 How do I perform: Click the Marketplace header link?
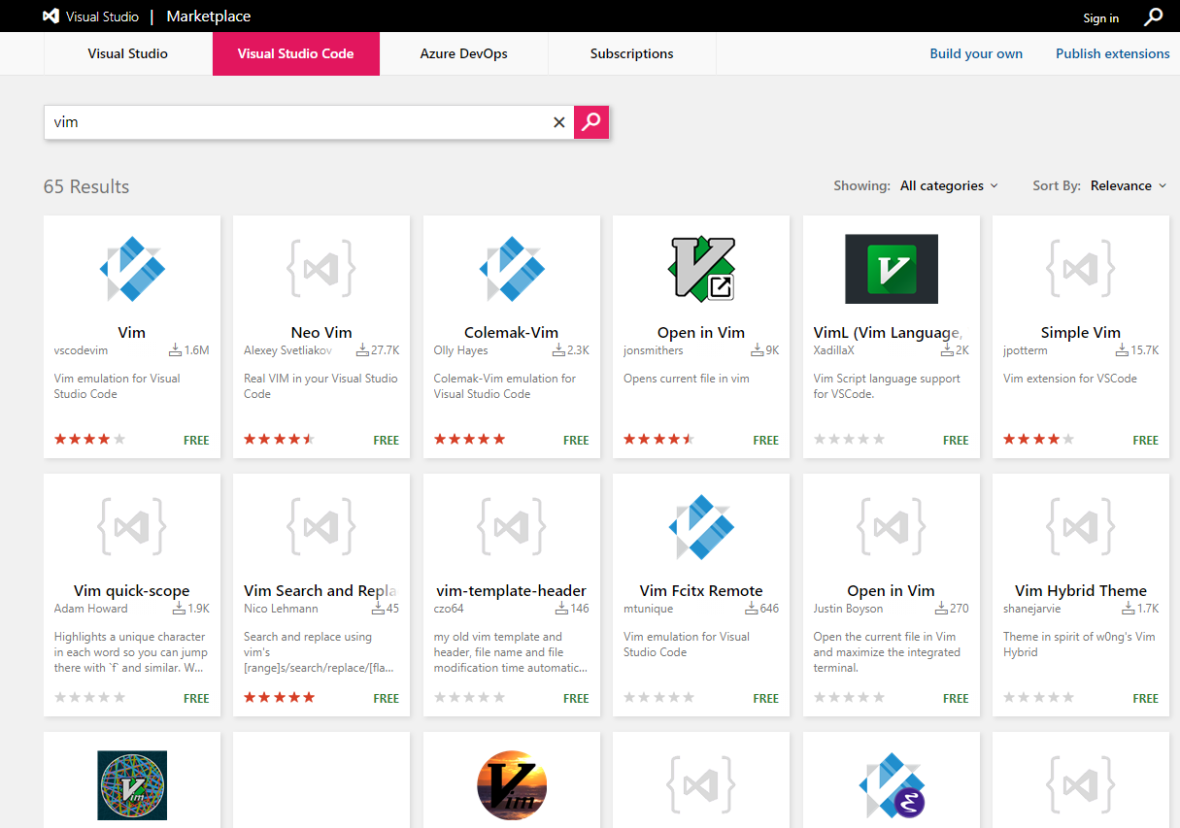tap(209, 17)
